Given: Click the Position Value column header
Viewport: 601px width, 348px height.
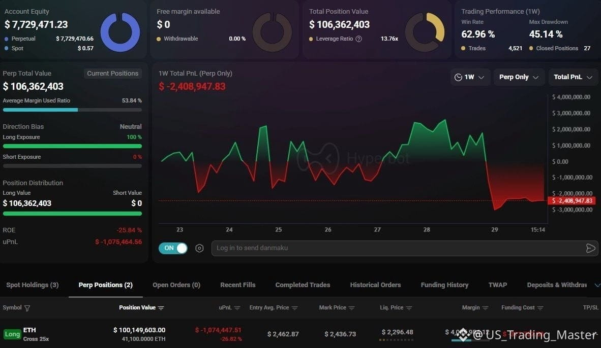Looking at the screenshot, I should pos(137,307).
